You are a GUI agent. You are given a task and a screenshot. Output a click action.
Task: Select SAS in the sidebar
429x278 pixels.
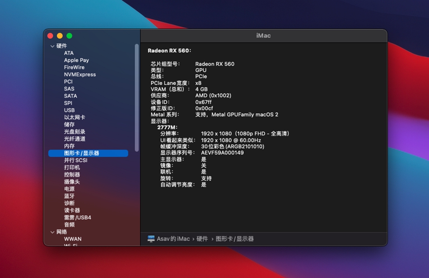69,89
